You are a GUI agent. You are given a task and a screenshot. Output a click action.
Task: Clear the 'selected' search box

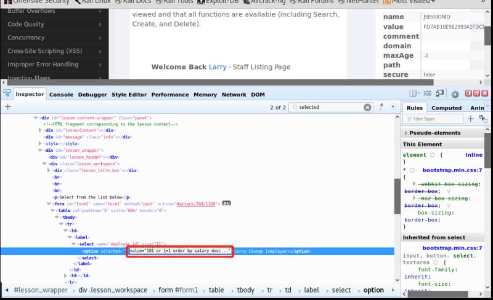[x=367, y=108]
